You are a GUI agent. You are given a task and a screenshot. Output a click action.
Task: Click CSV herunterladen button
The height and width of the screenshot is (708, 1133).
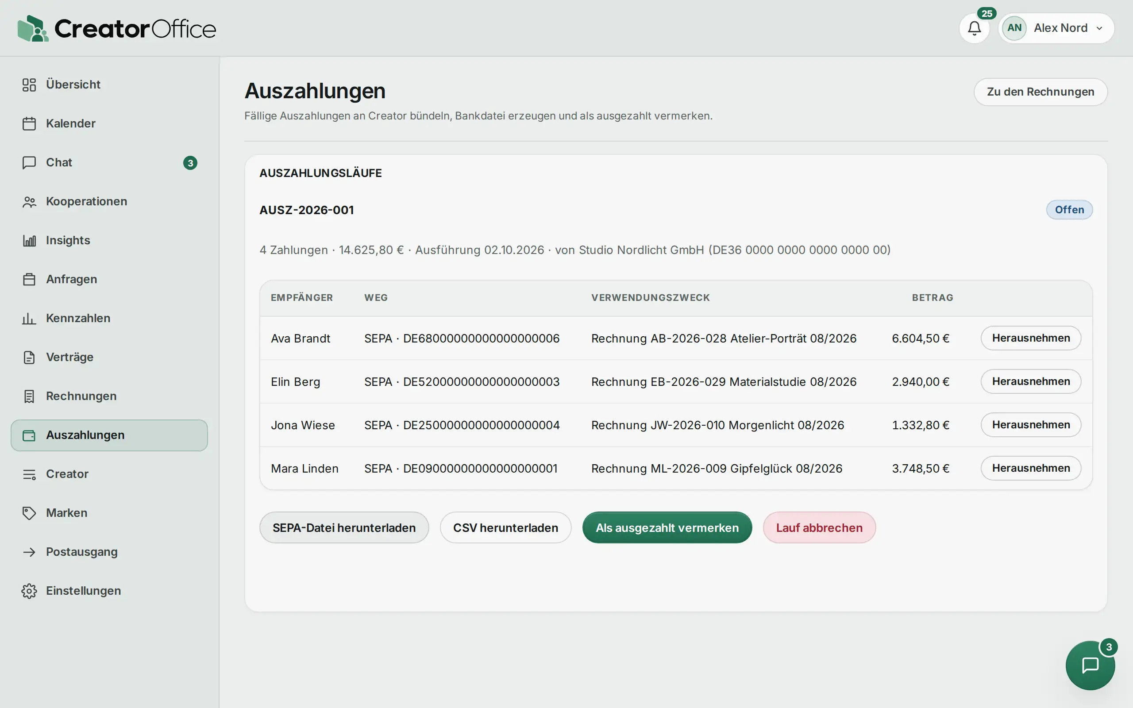(x=505, y=528)
